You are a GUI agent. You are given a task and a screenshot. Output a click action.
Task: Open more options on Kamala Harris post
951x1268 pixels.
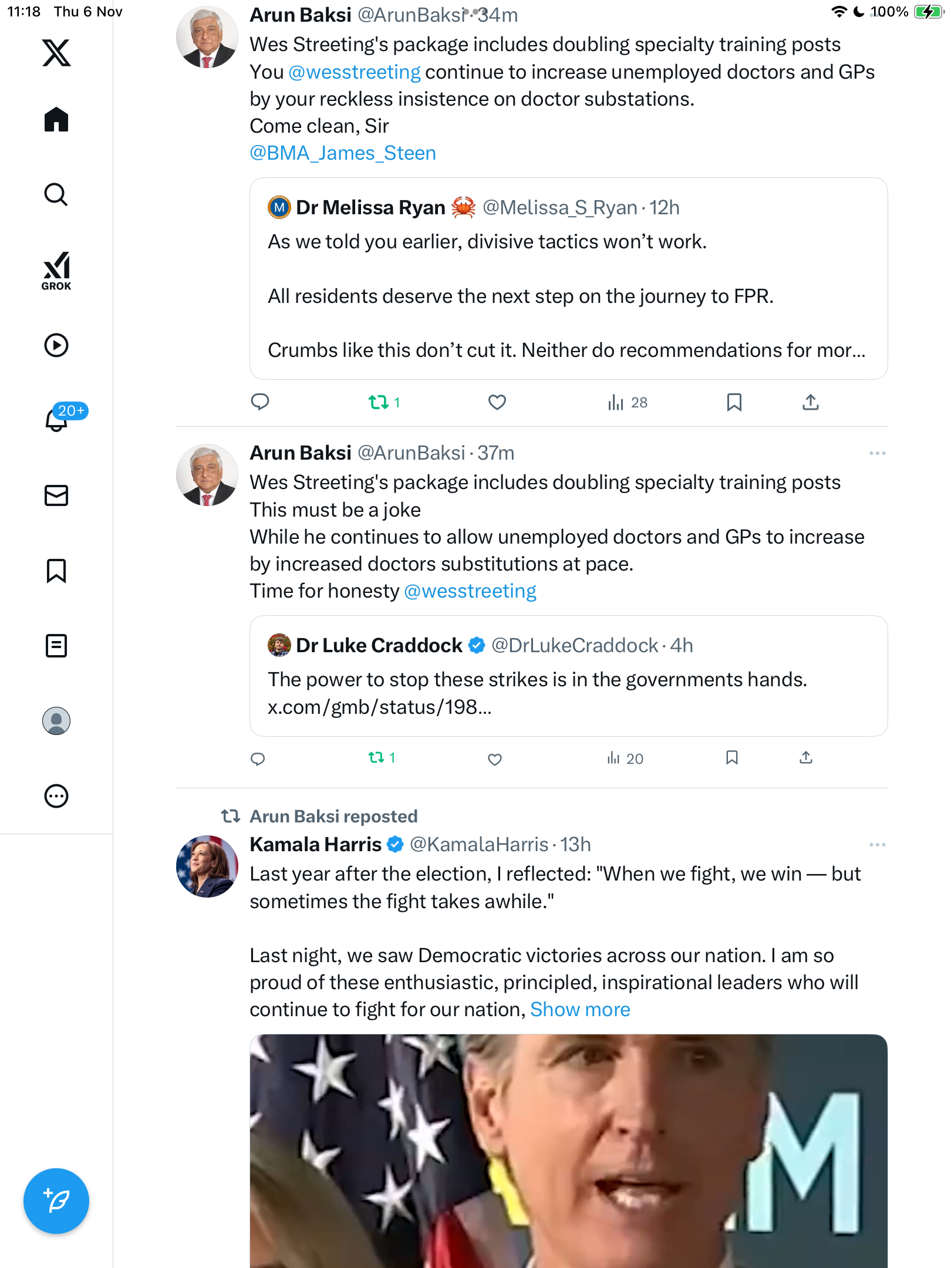(x=877, y=845)
